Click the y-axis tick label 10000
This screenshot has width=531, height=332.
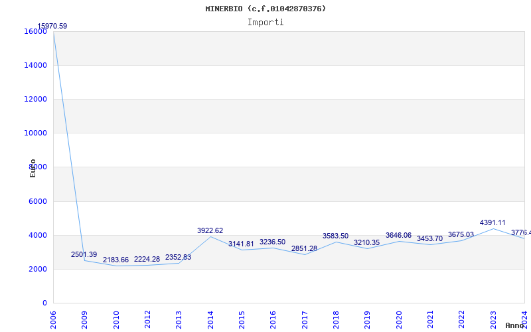(36, 133)
